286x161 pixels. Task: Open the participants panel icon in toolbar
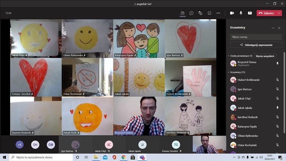point(182,13)
